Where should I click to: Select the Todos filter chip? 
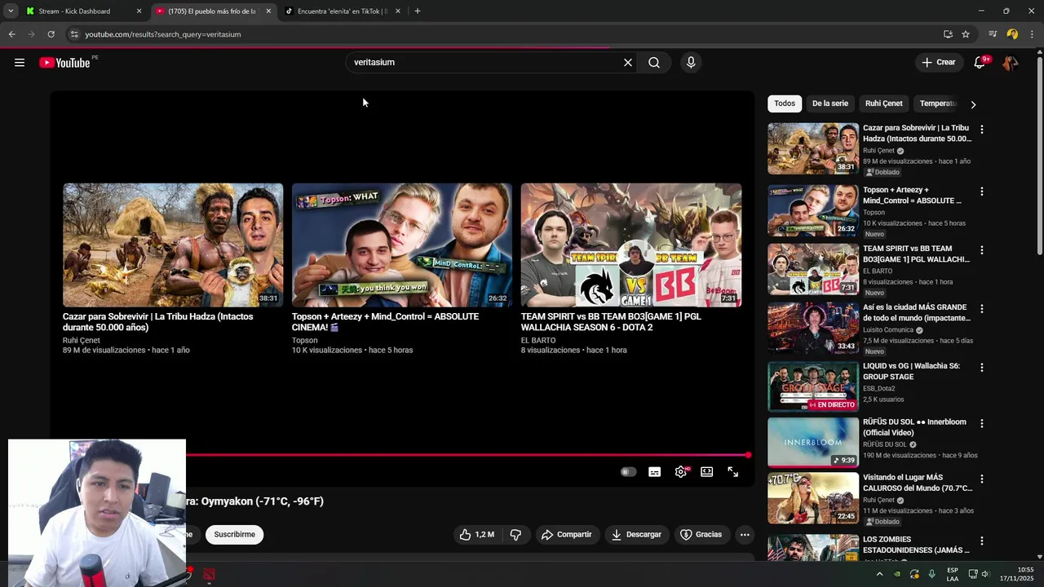point(785,104)
